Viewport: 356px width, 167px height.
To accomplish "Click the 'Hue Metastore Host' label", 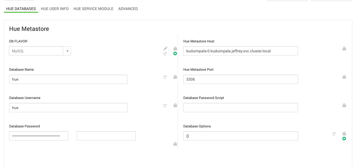I will pos(199,41).
